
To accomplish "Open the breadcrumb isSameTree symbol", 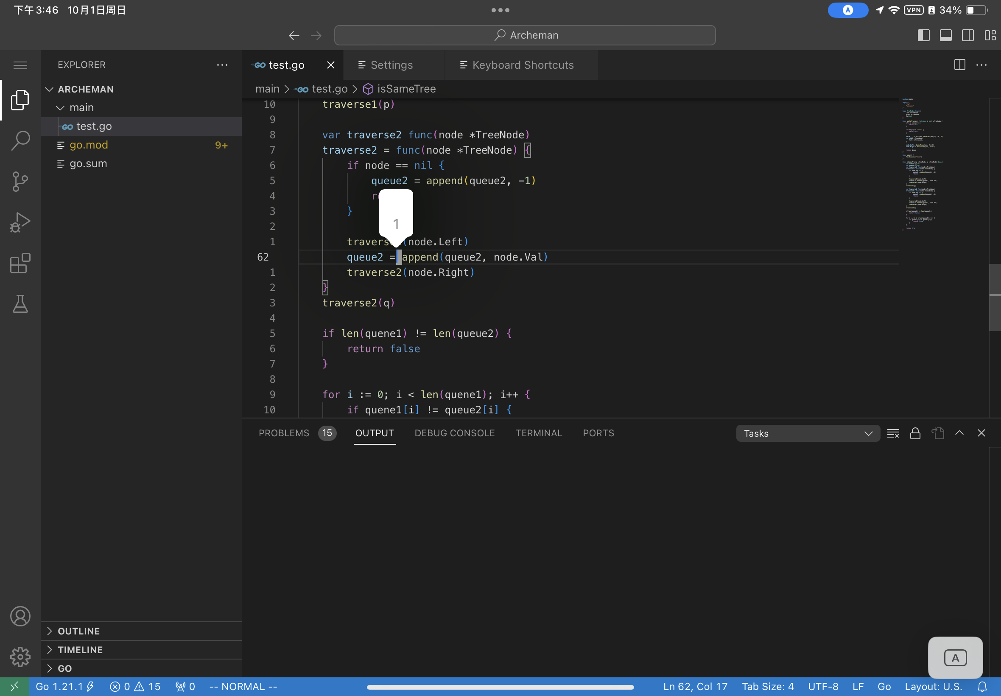I will [x=400, y=89].
